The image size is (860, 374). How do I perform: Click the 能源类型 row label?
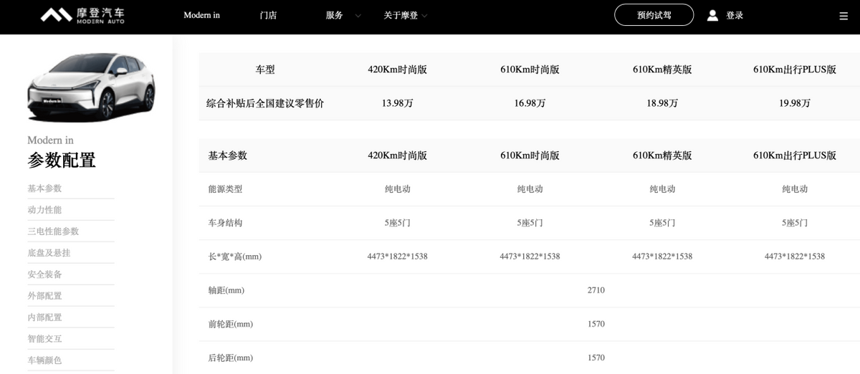(x=225, y=189)
